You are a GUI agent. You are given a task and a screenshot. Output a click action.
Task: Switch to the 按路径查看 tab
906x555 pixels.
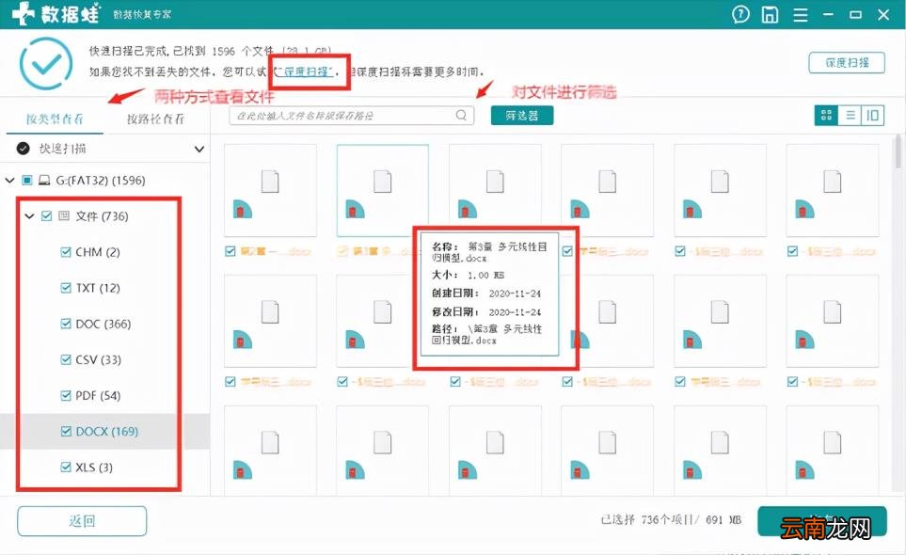pos(155,119)
